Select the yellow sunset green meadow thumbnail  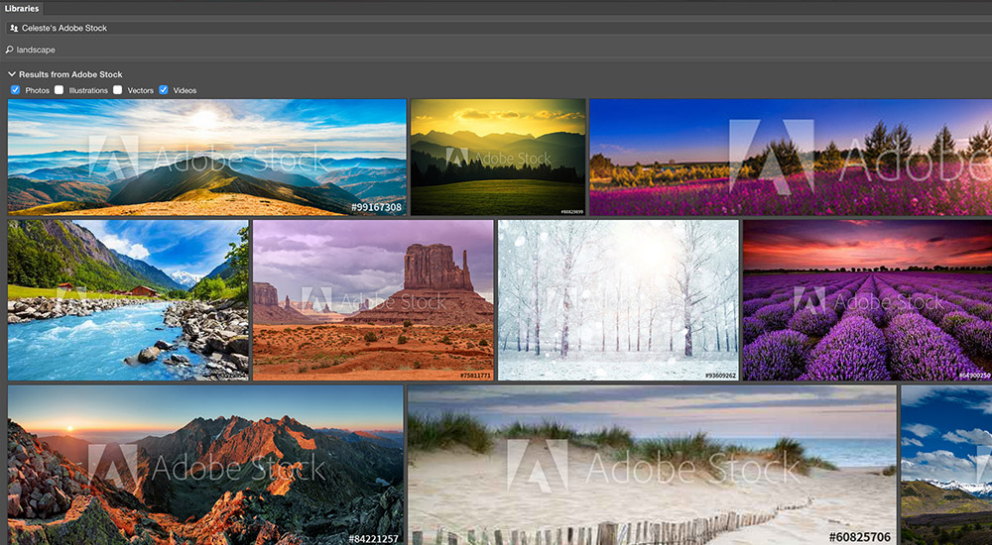498,157
